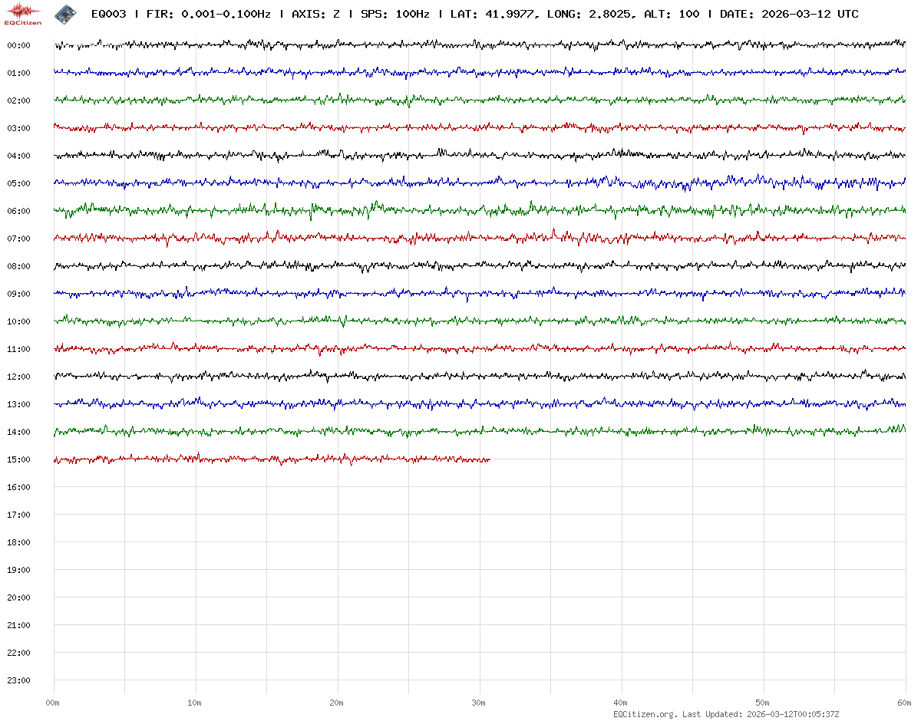
Task: Click the 50m minute axis label
Action: pos(763,703)
